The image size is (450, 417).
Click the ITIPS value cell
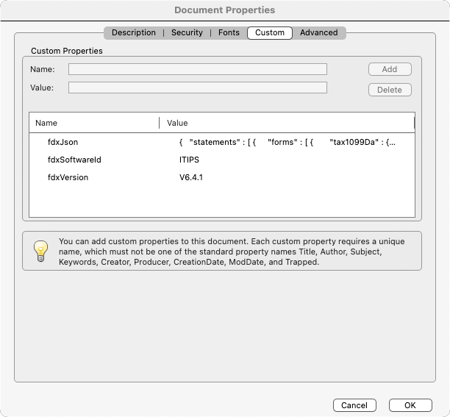(189, 160)
